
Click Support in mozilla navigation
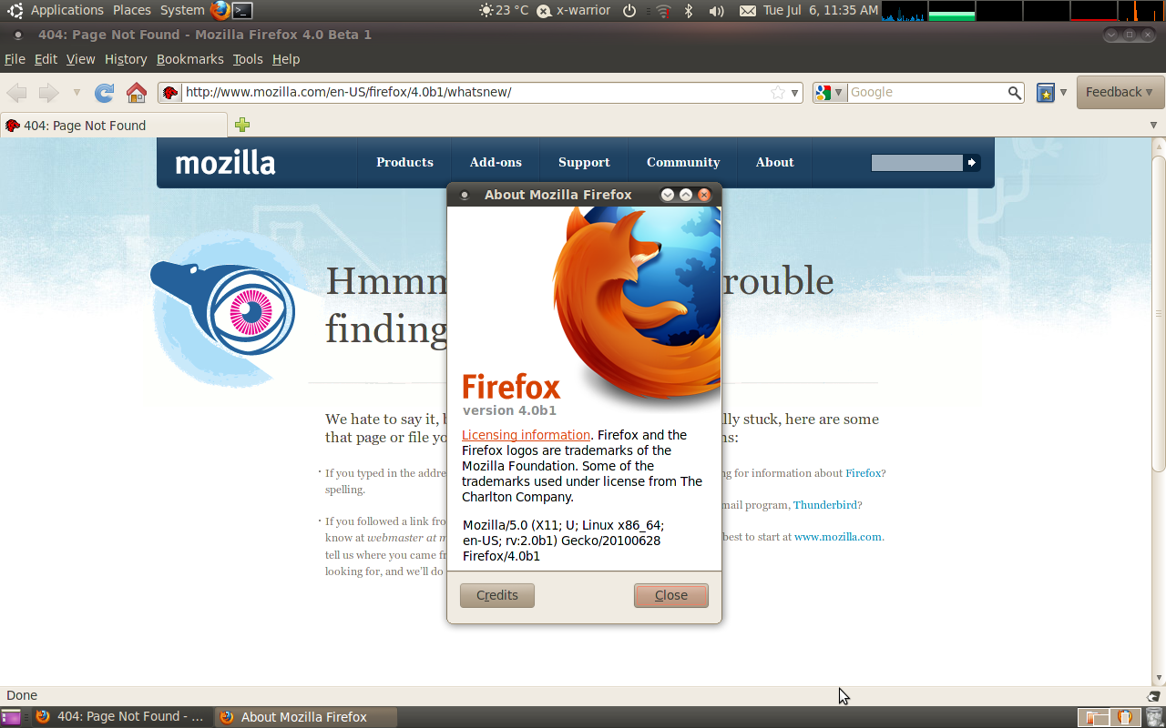[x=584, y=162]
